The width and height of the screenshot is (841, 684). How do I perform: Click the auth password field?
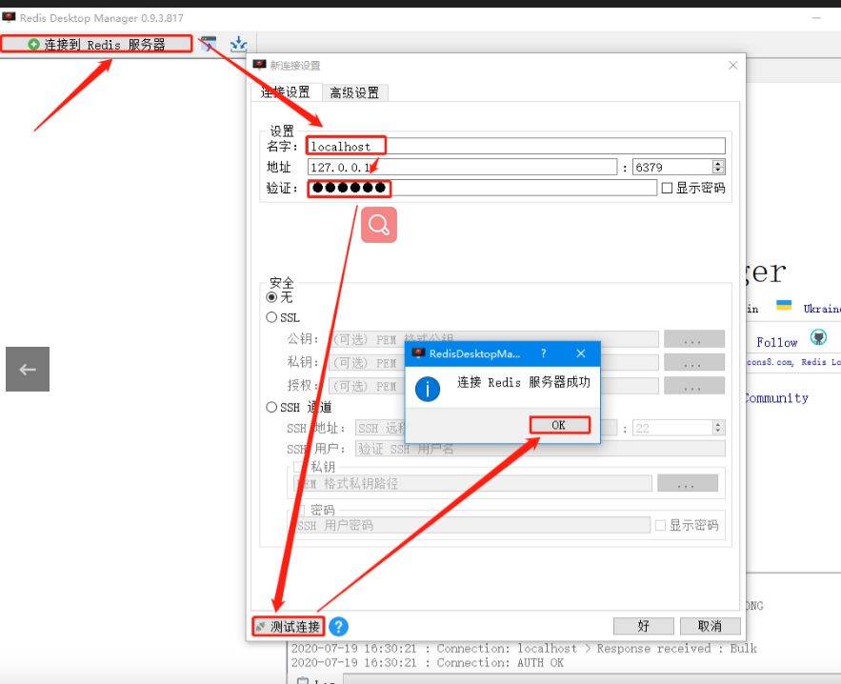(x=482, y=188)
